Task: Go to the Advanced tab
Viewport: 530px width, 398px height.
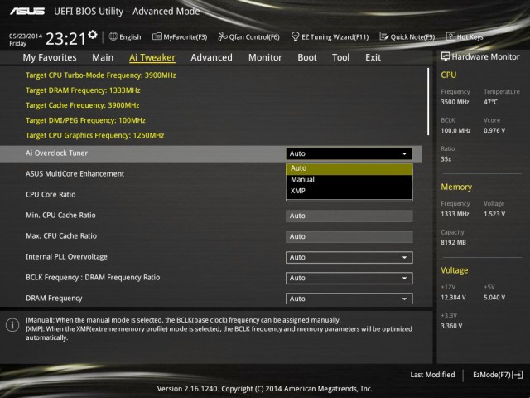Action: click(212, 57)
